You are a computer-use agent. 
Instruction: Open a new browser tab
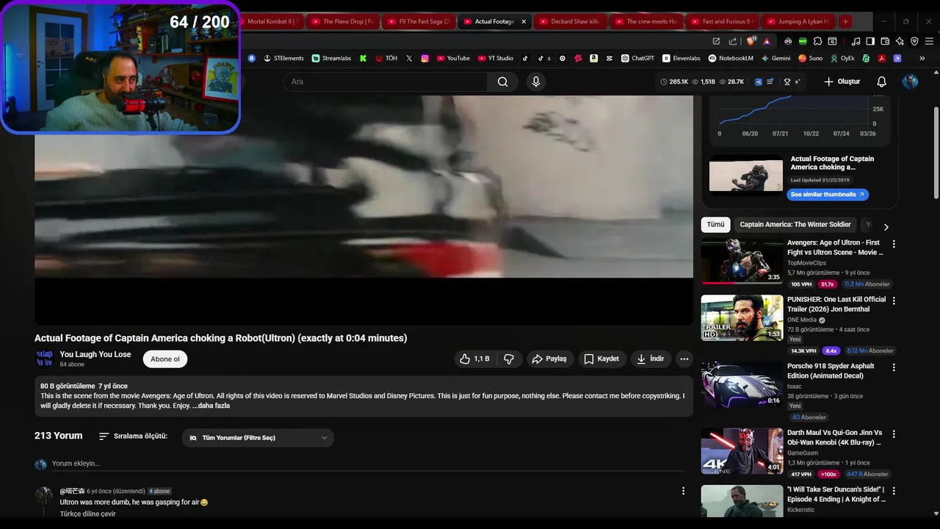[845, 21]
